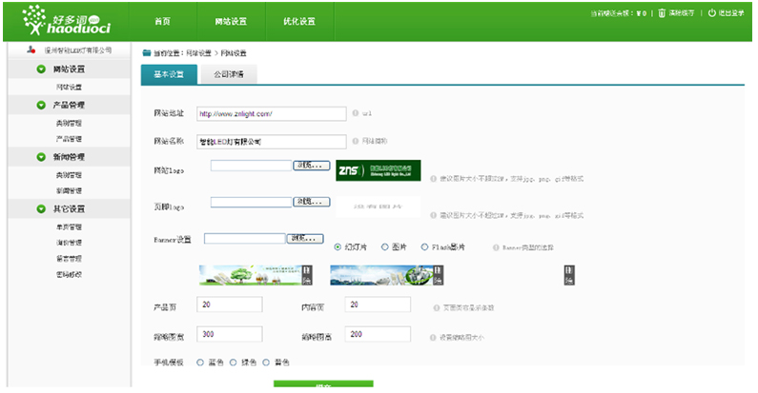
Task: Click the website URL input field
Action: tap(271, 114)
